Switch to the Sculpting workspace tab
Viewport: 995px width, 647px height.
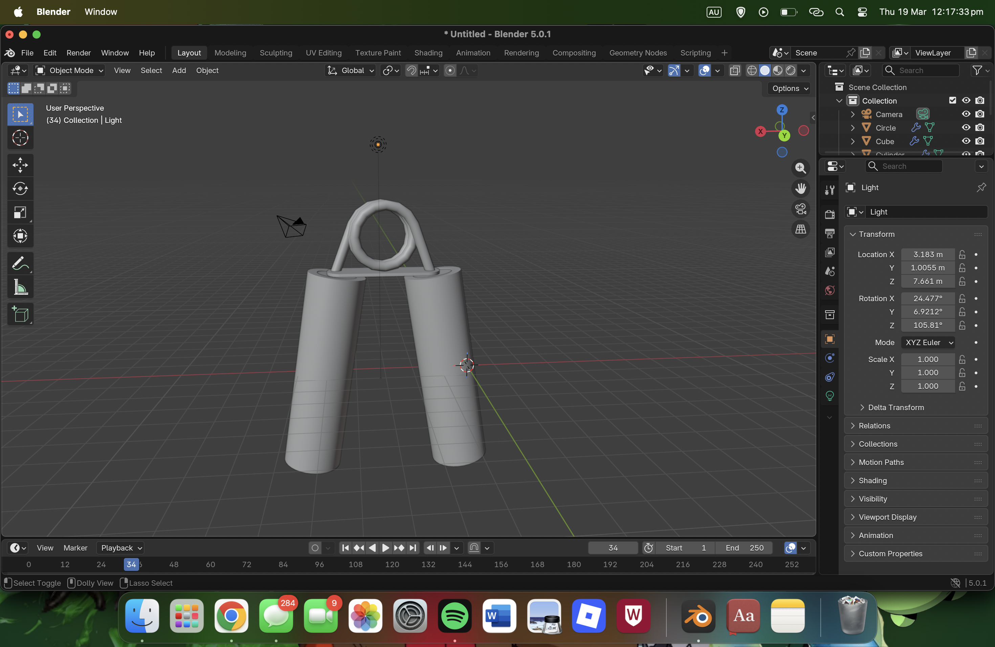pyautogui.click(x=275, y=53)
